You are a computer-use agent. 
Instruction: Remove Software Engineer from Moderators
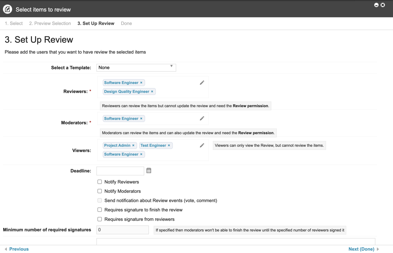[x=141, y=119]
